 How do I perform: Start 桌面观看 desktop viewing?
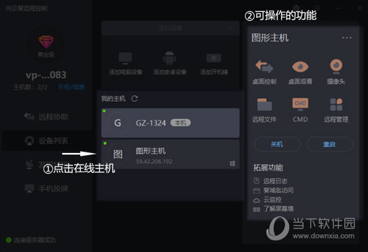click(300, 72)
